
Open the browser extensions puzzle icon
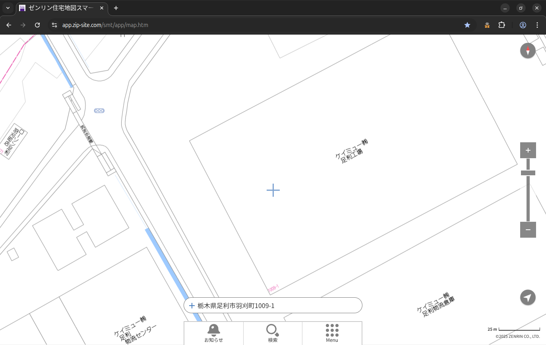click(501, 25)
